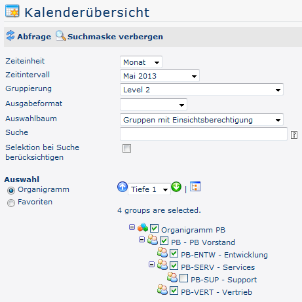Click the Kalenderübersicht calendar icon in the title

coord(12,11)
